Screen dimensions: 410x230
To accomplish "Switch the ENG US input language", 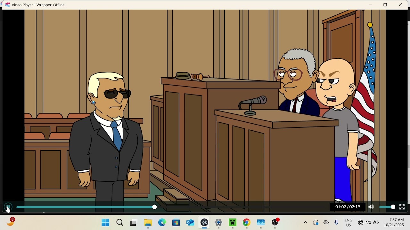I will [348, 222].
